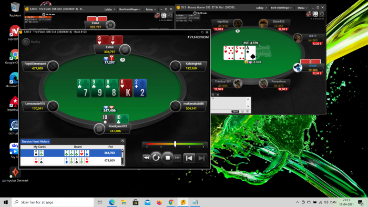
Task: Select the 478,809 pot hand history row
Action: [70, 161]
